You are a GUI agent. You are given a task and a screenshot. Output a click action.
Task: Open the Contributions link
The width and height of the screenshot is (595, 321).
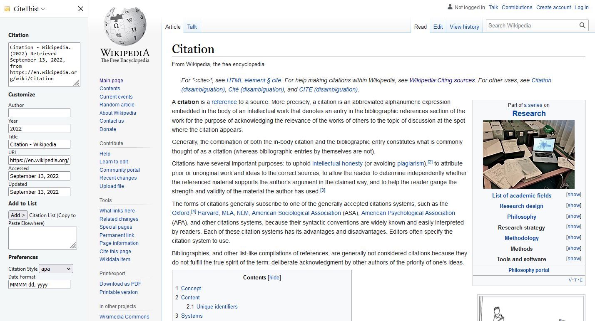click(x=517, y=7)
